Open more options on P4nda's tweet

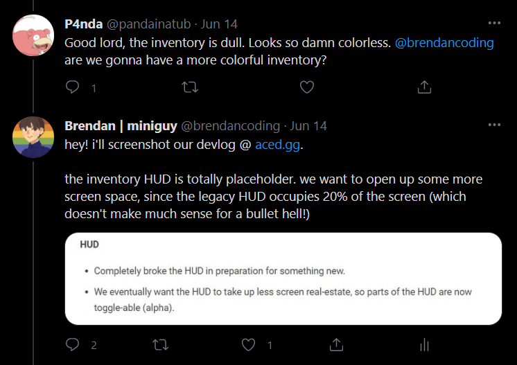pyautogui.click(x=493, y=23)
